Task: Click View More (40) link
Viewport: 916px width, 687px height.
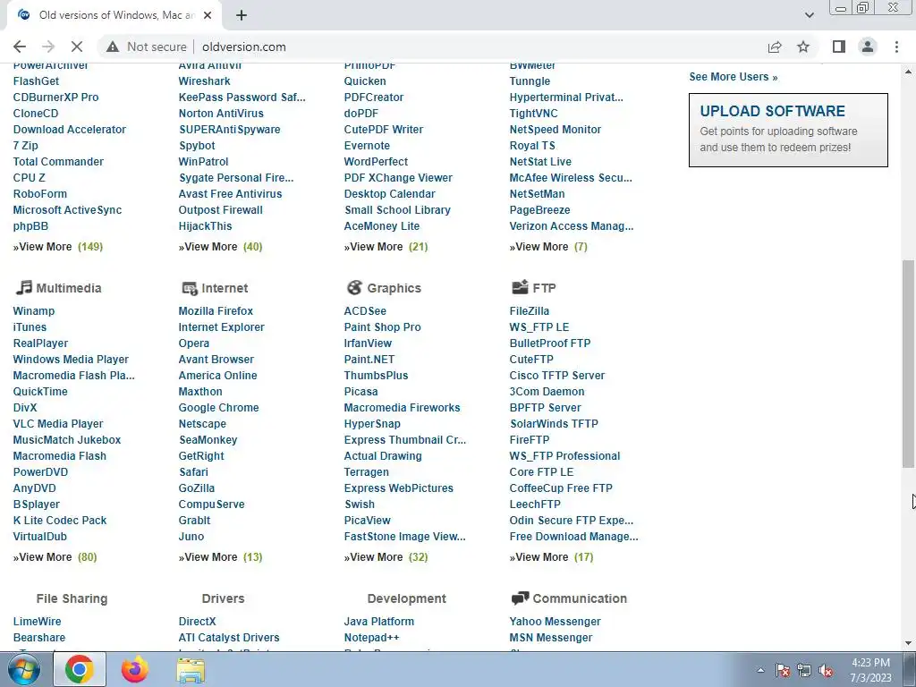Action: click(x=220, y=247)
